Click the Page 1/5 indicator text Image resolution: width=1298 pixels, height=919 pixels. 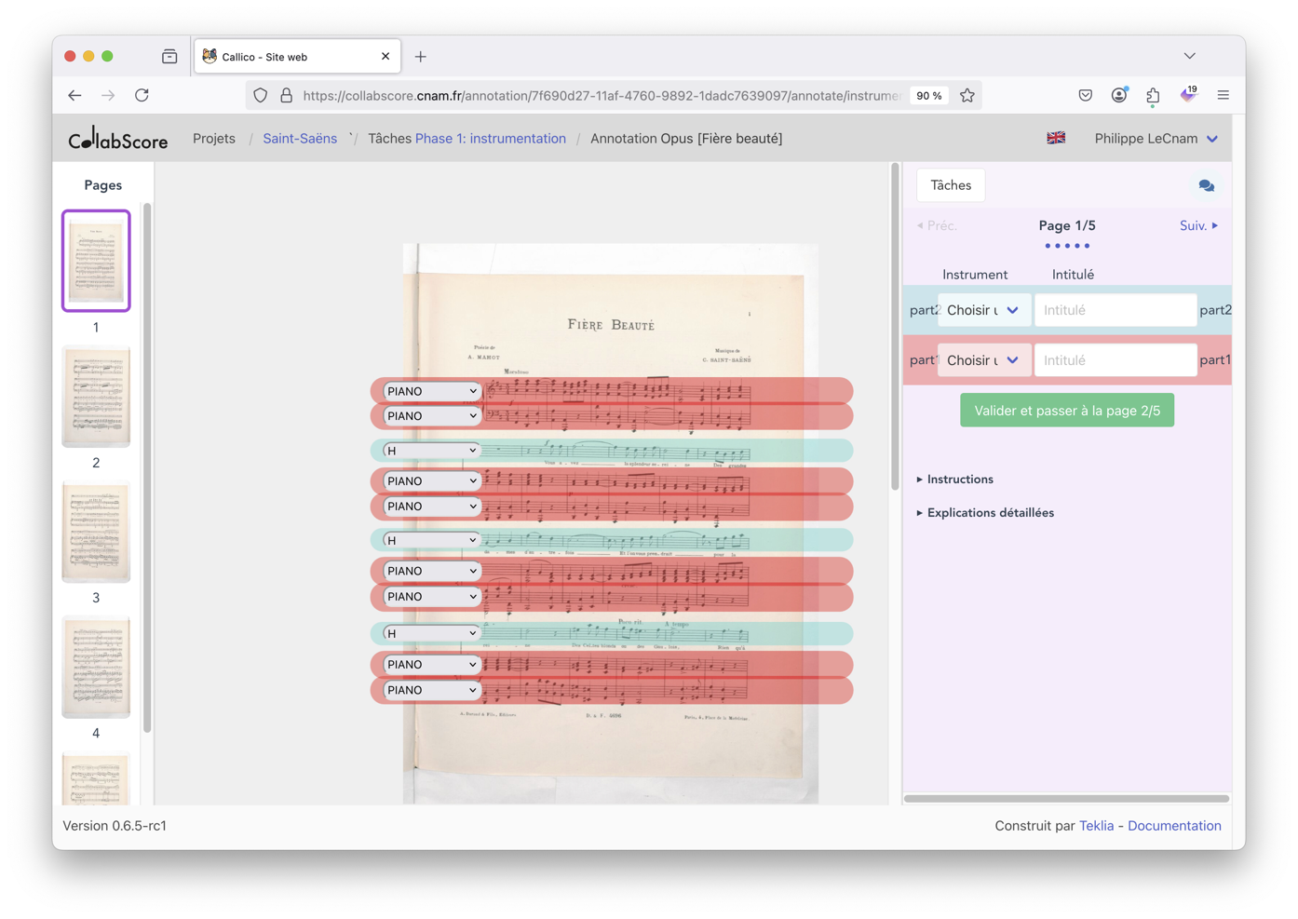1067,225
